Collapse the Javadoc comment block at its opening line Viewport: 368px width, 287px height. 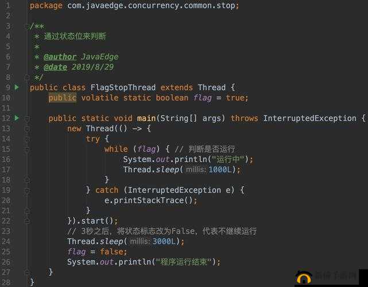click(27, 26)
